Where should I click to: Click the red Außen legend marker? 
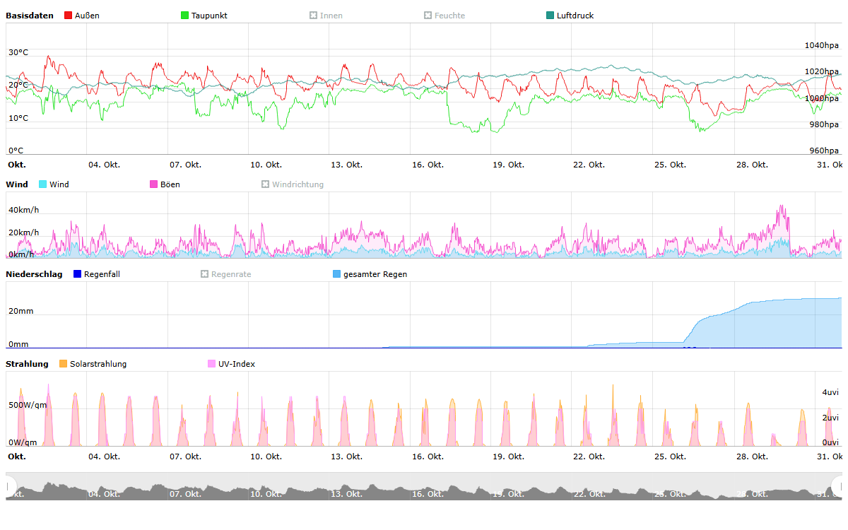[69, 16]
